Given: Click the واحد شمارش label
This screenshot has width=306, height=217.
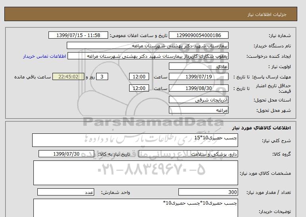Looking at the screenshot, I should coord(116,192).
